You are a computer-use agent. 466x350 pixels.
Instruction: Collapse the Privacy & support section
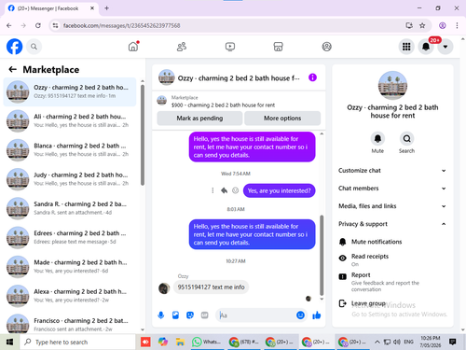[x=392, y=224]
